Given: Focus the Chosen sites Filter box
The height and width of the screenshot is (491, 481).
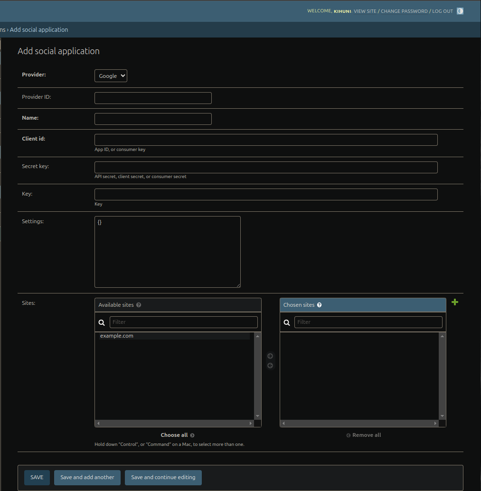Looking at the screenshot, I should coord(368,322).
